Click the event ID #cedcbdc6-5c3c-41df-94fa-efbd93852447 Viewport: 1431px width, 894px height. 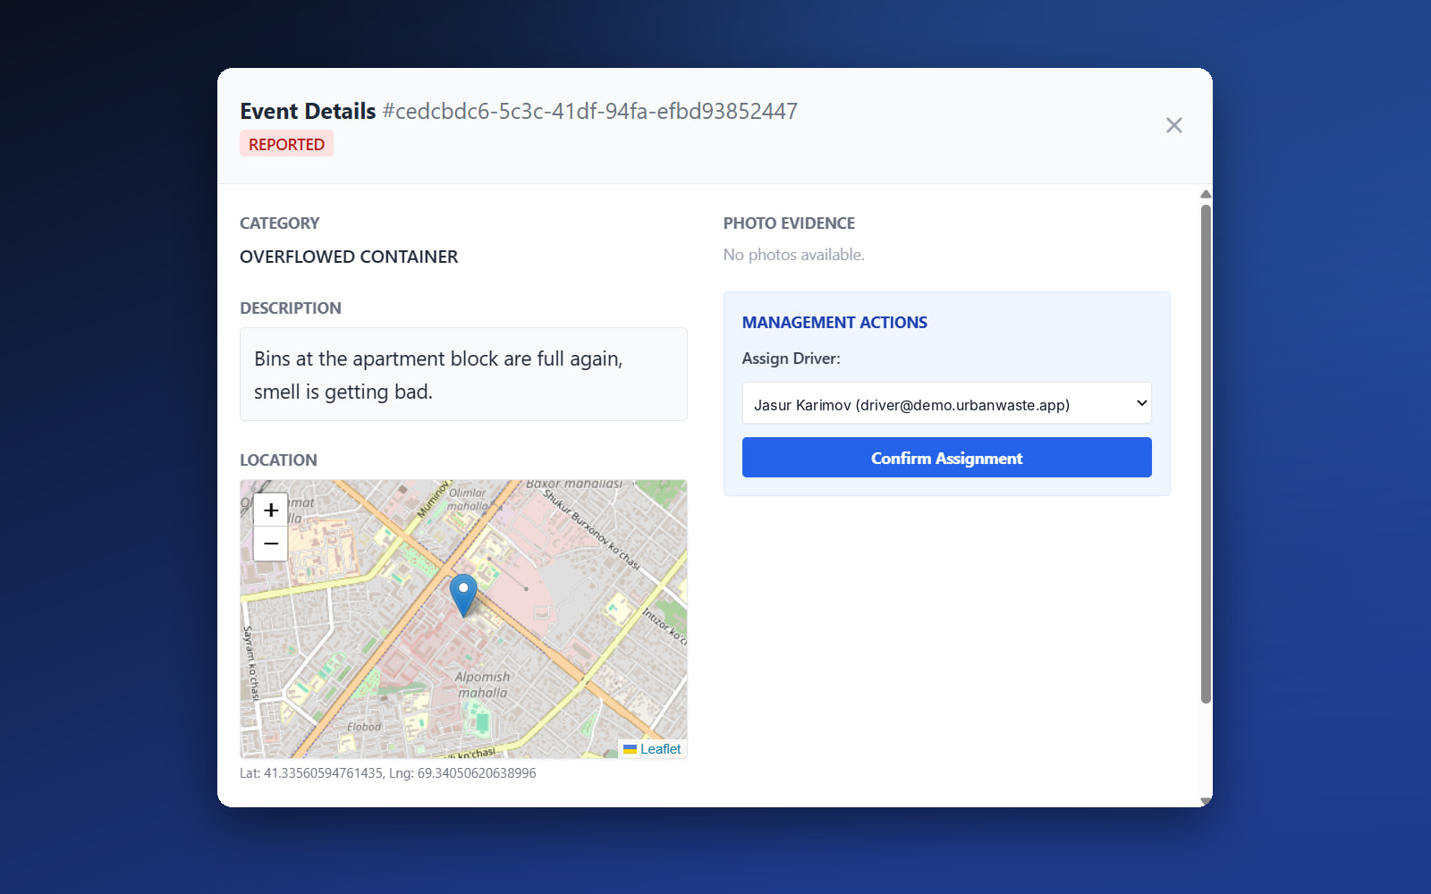tap(590, 111)
